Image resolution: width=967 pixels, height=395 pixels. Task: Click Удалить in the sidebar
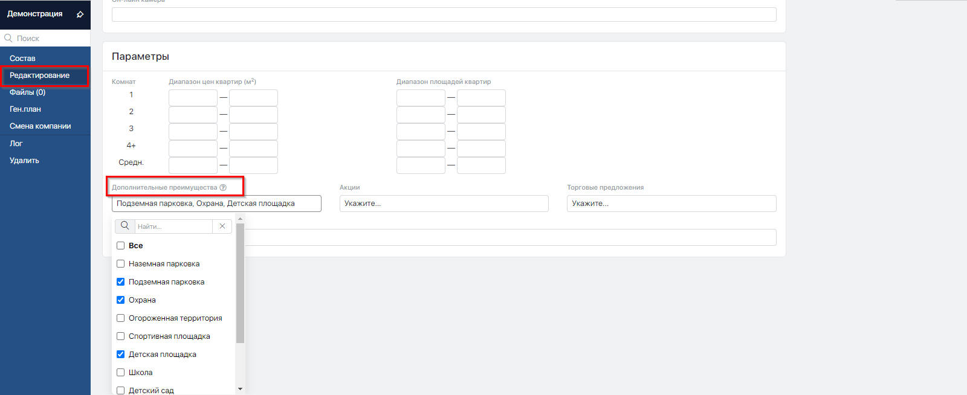click(24, 161)
